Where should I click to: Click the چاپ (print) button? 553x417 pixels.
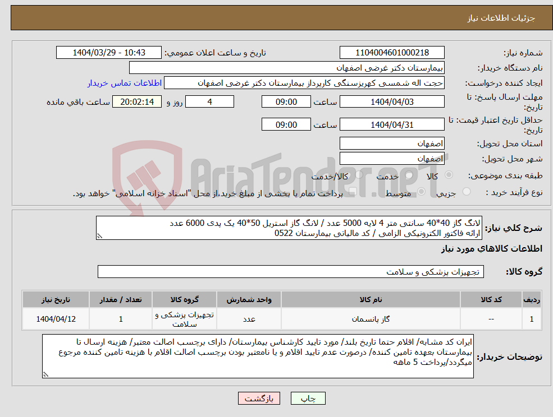(308, 399)
